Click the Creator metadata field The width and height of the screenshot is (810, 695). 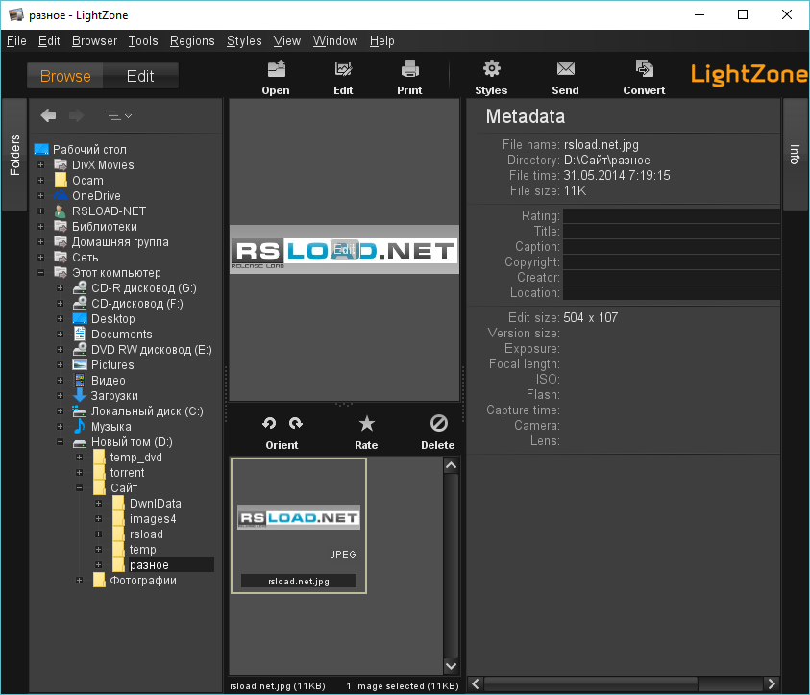(x=671, y=278)
